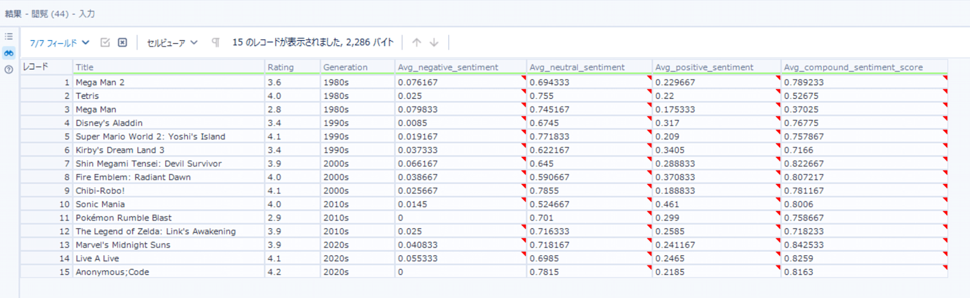Viewport: 970px width, 298px height.
Task: Select compound score value 0.842533
Action: point(865,245)
